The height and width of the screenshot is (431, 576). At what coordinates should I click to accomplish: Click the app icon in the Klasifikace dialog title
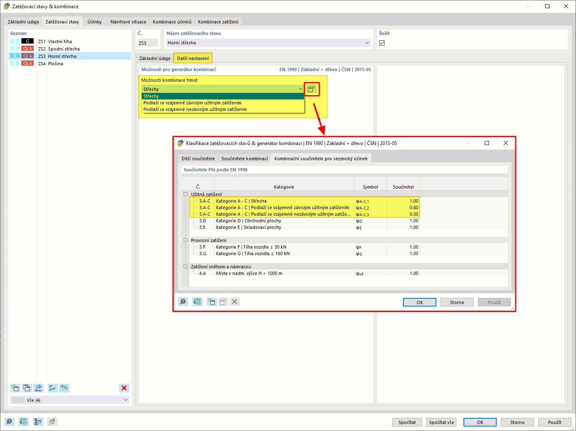180,143
